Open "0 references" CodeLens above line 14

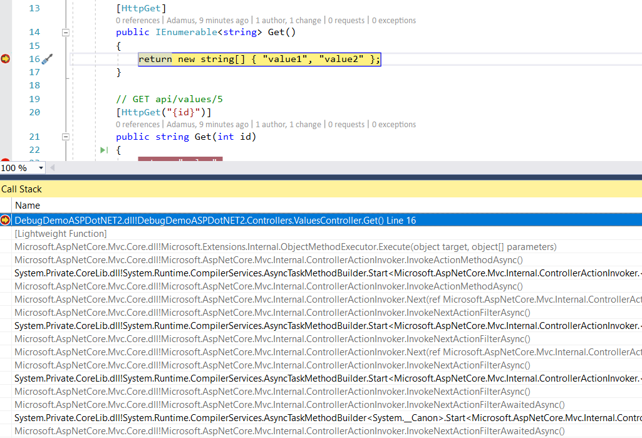[x=138, y=21]
